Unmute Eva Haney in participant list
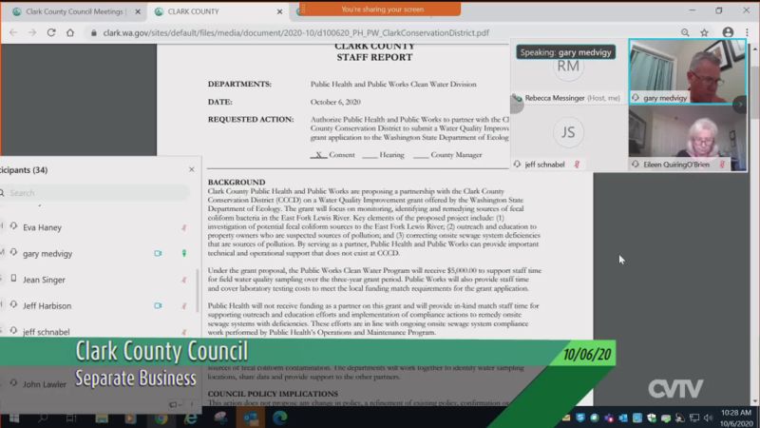 pos(184,227)
